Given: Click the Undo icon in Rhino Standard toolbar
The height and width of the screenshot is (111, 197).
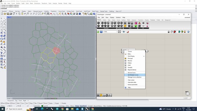Looking at the screenshot, I should click(x=25, y=14).
